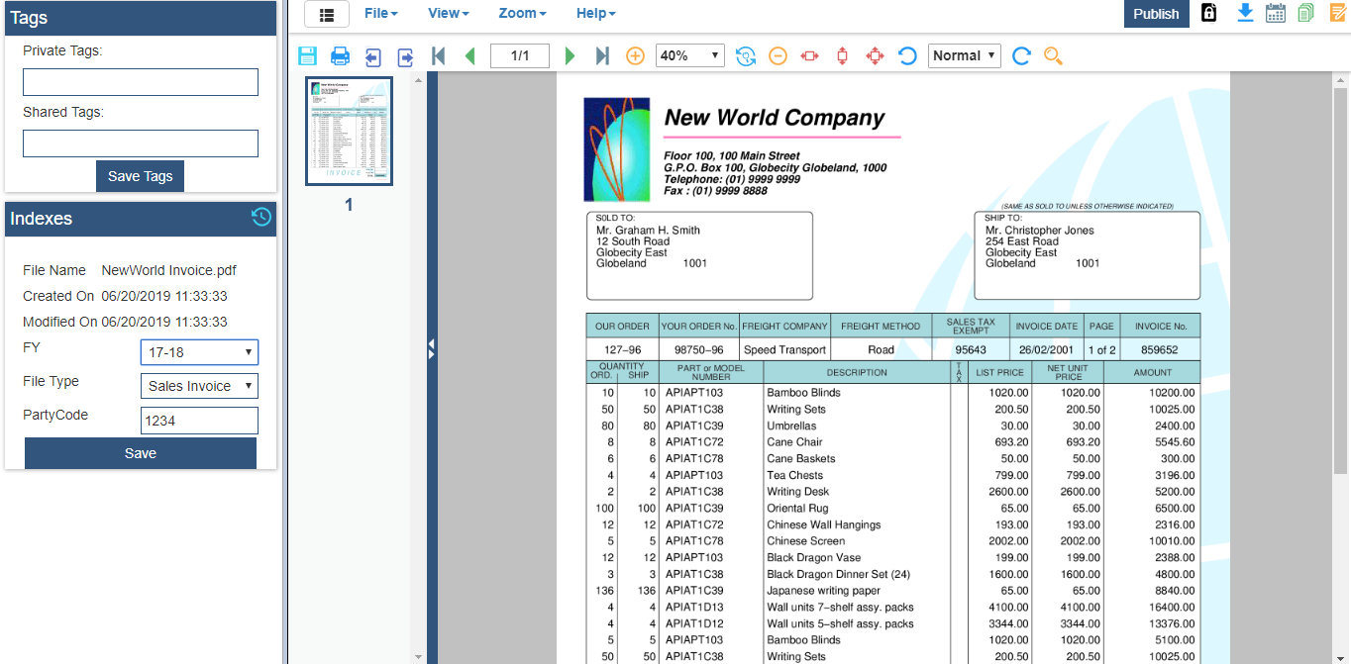Click the save disk icon in viewer toolbar

click(x=307, y=56)
